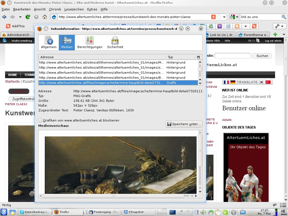The image size is (288, 216).
Task: Enable Grafiken von altertuemliches.at blockieren checkbox
Action: (40, 120)
